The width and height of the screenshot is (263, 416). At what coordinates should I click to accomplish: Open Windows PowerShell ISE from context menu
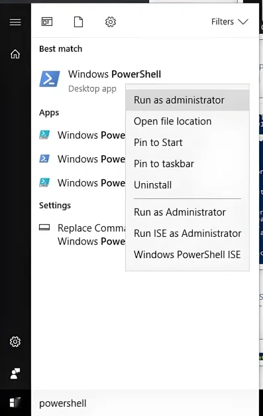click(x=187, y=255)
